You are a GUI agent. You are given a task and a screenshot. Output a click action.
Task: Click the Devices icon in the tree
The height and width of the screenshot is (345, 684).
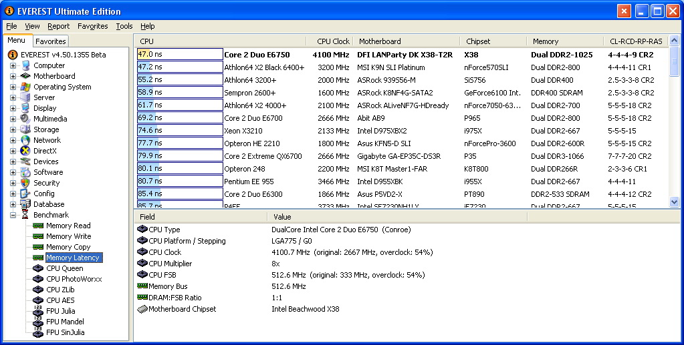coord(25,161)
